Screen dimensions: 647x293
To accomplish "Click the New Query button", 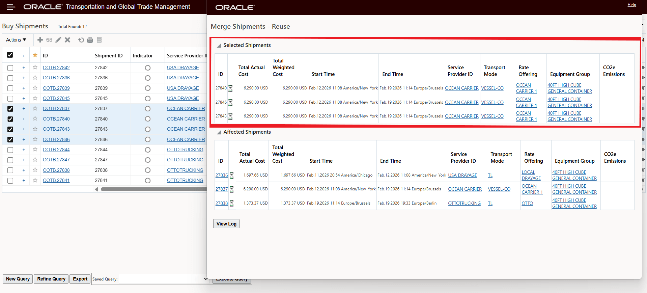I will pos(18,279).
